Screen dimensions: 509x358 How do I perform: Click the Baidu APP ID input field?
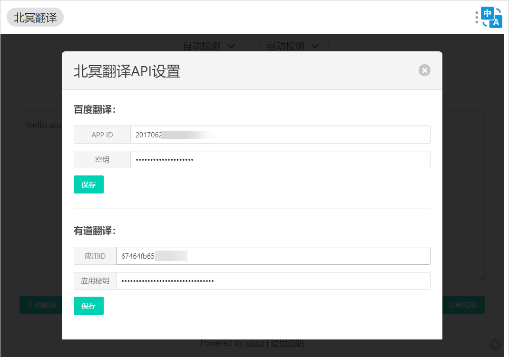280,135
